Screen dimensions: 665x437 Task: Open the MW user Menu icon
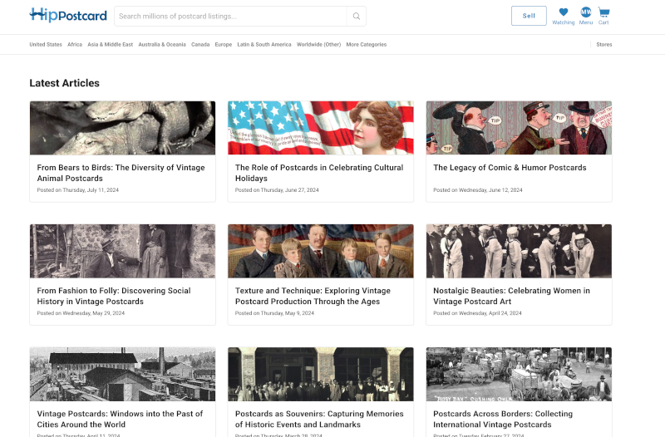pyautogui.click(x=586, y=16)
